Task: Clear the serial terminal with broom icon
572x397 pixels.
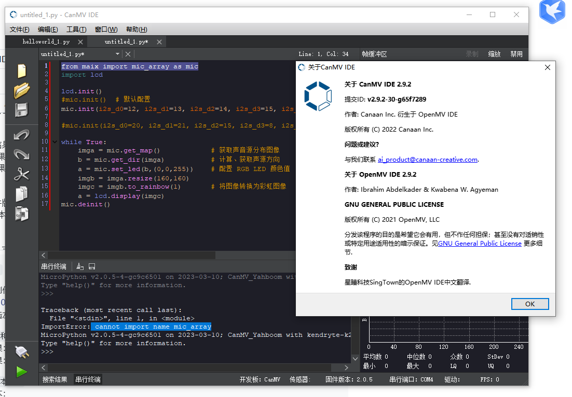Action: pyautogui.click(x=80, y=266)
